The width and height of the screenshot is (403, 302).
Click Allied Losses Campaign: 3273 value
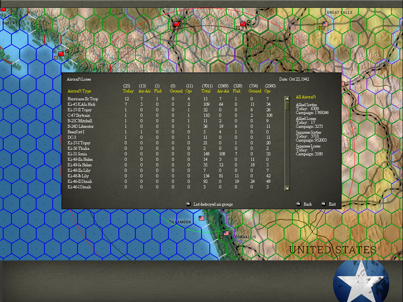(309, 126)
